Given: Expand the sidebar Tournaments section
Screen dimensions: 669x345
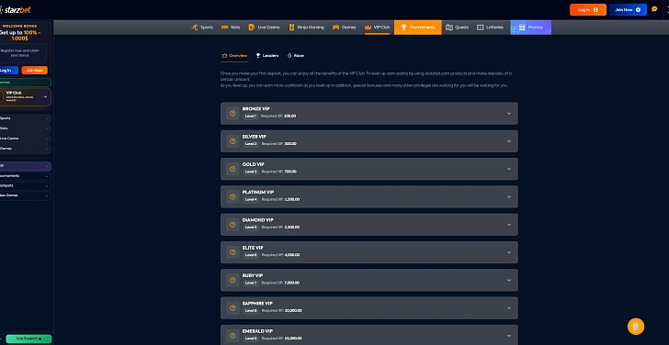Looking at the screenshot, I should pos(25,176).
